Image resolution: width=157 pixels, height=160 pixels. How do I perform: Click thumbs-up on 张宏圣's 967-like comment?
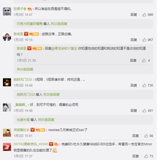[x=144, y=40]
